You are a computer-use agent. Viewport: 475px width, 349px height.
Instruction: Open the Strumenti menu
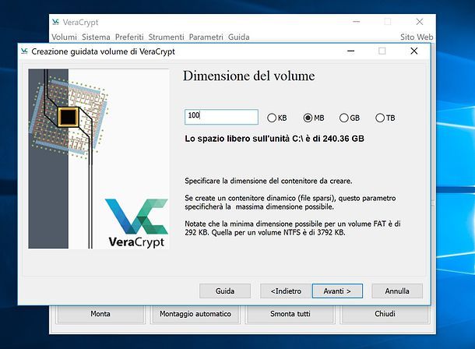pyautogui.click(x=166, y=37)
